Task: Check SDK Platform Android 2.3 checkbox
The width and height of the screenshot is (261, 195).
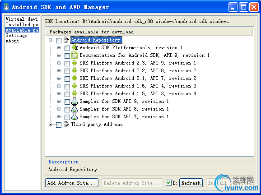Action: coord(67,63)
